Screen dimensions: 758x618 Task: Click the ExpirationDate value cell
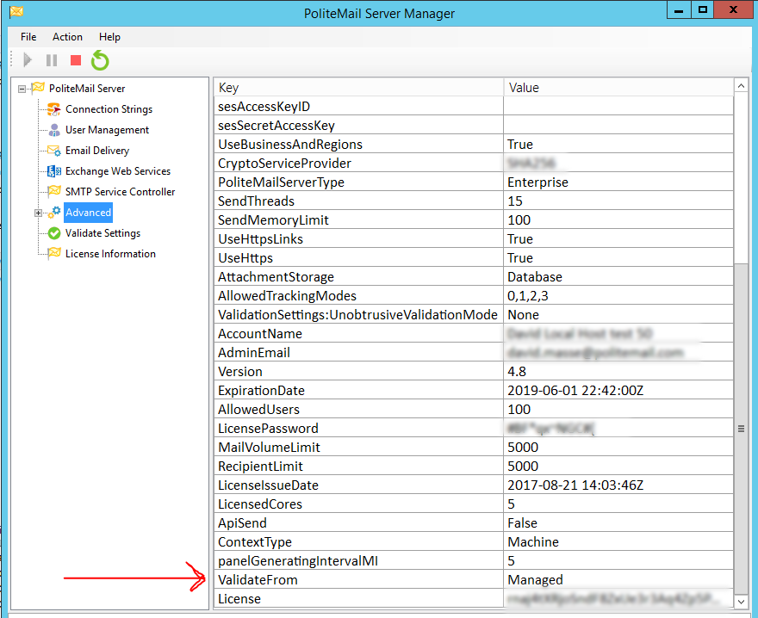(x=618, y=391)
